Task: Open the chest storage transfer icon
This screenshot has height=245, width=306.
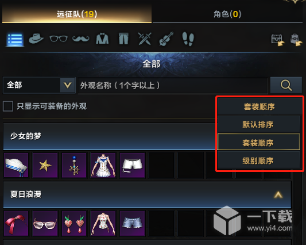Action: point(278,40)
